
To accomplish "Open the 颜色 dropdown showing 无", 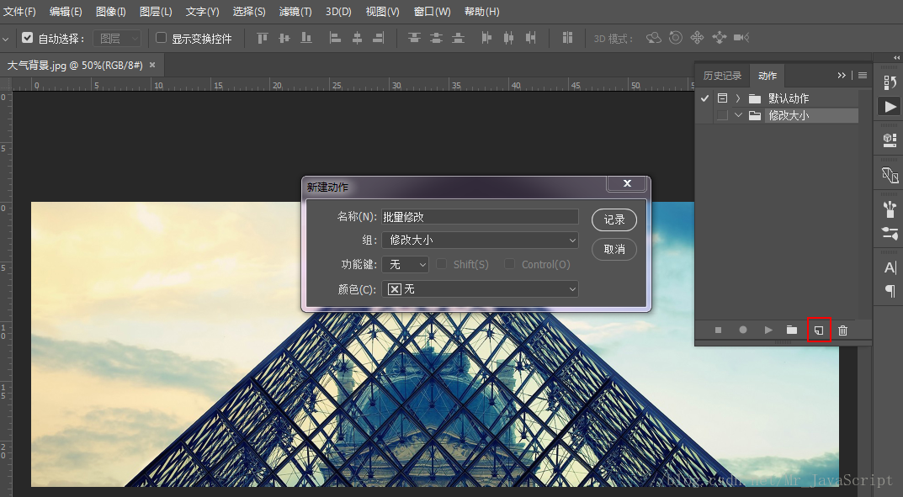I will pyautogui.click(x=481, y=288).
